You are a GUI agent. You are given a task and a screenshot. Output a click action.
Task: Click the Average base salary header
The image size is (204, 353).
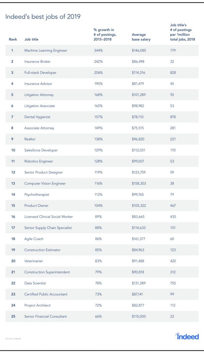[x=141, y=37]
